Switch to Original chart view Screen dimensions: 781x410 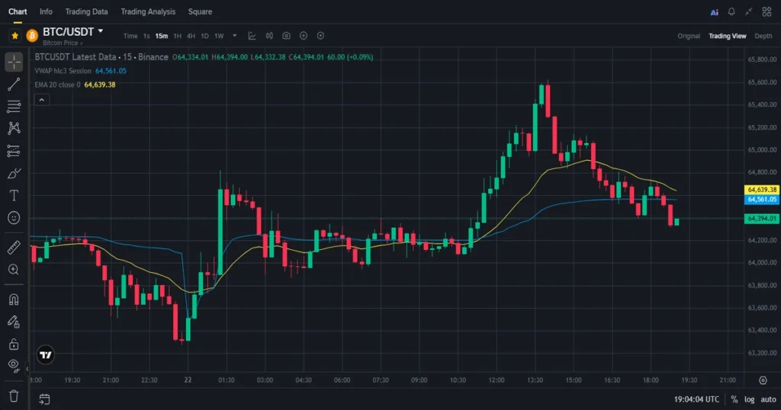(x=689, y=36)
